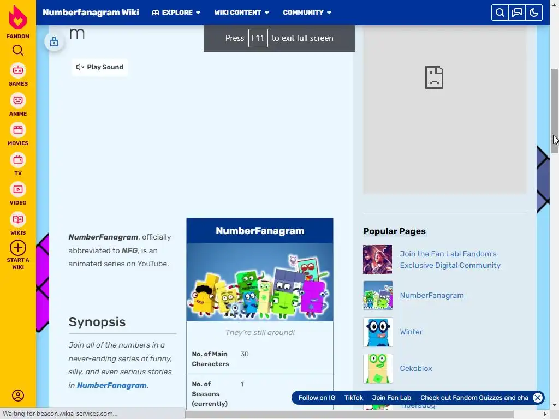This screenshot has height=419, width=559.
Task: Click the top bar search icon
Action: click(x=500, y=13)
